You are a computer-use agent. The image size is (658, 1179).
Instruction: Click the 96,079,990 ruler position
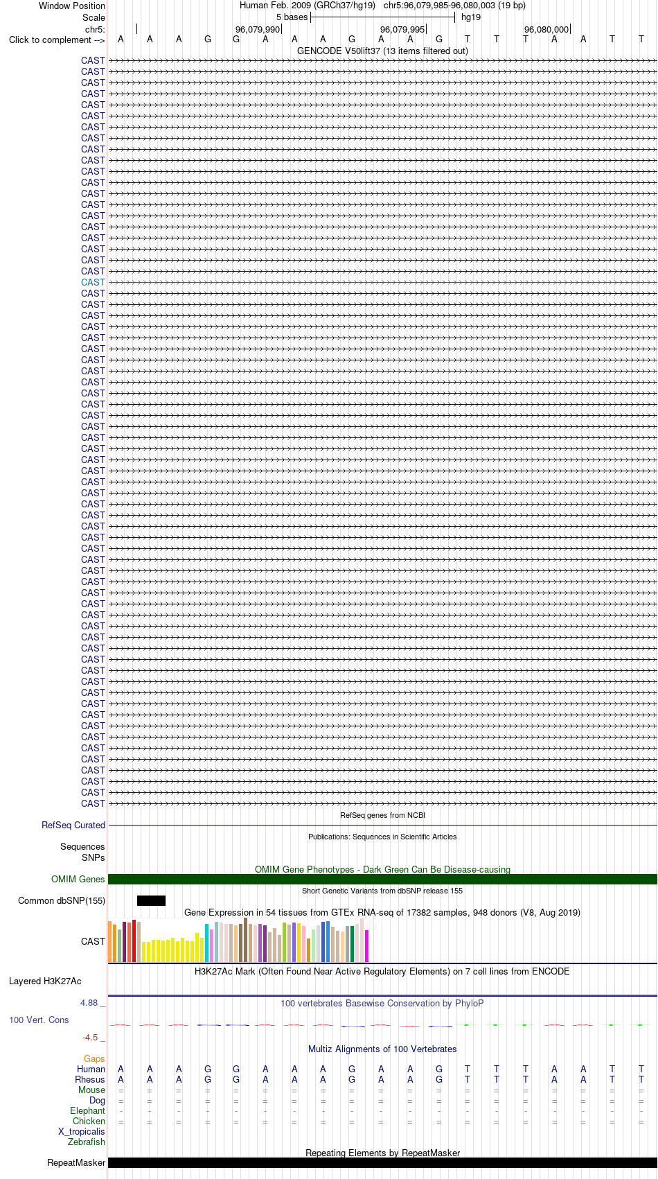(x=258, y=30)
